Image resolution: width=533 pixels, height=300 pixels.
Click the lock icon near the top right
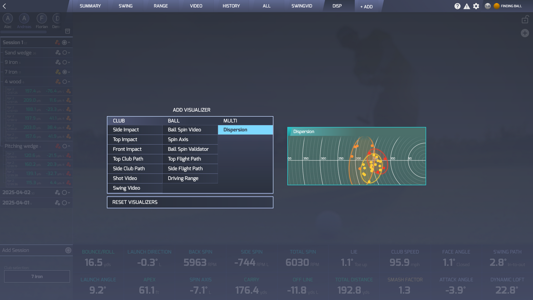coord(525,19)
